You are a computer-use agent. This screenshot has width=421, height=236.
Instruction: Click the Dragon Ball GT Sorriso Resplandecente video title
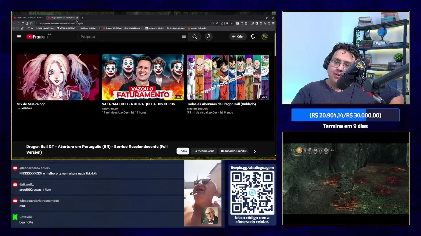tap(97, 149)
